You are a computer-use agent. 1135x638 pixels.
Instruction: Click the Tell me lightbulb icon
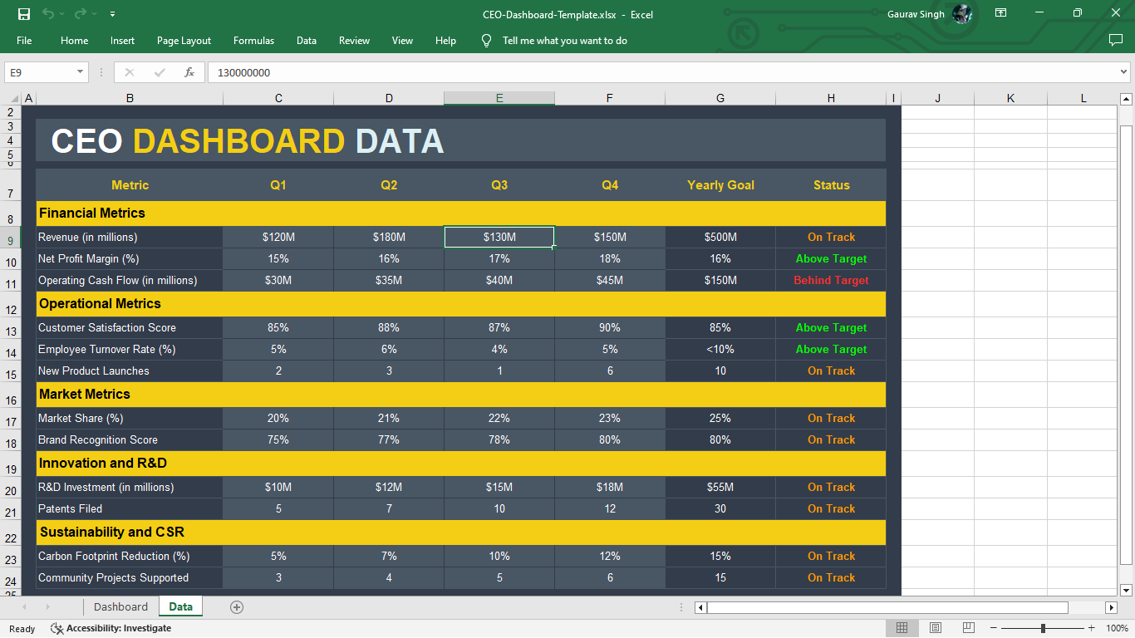[x=486, y=40]
